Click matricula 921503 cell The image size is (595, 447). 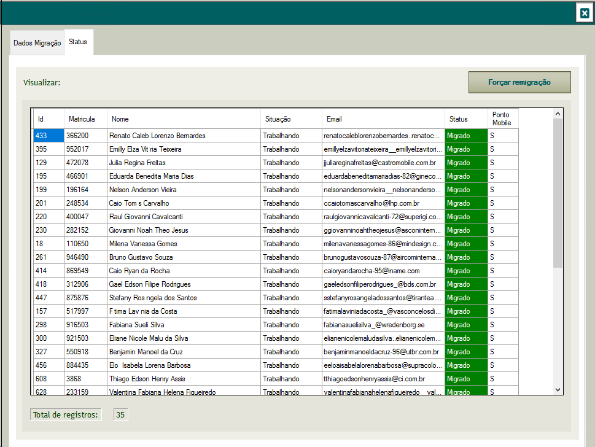click(85, 338)
